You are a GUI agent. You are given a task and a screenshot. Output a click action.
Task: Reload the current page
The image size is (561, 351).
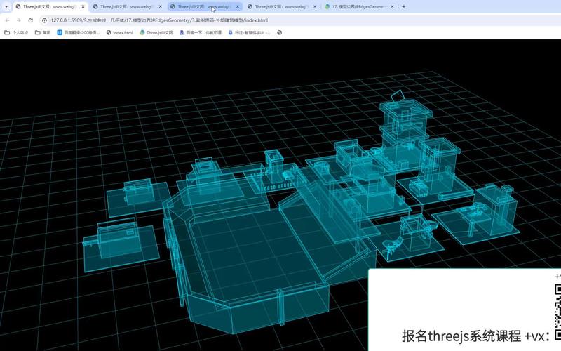(x=30, y=20)
